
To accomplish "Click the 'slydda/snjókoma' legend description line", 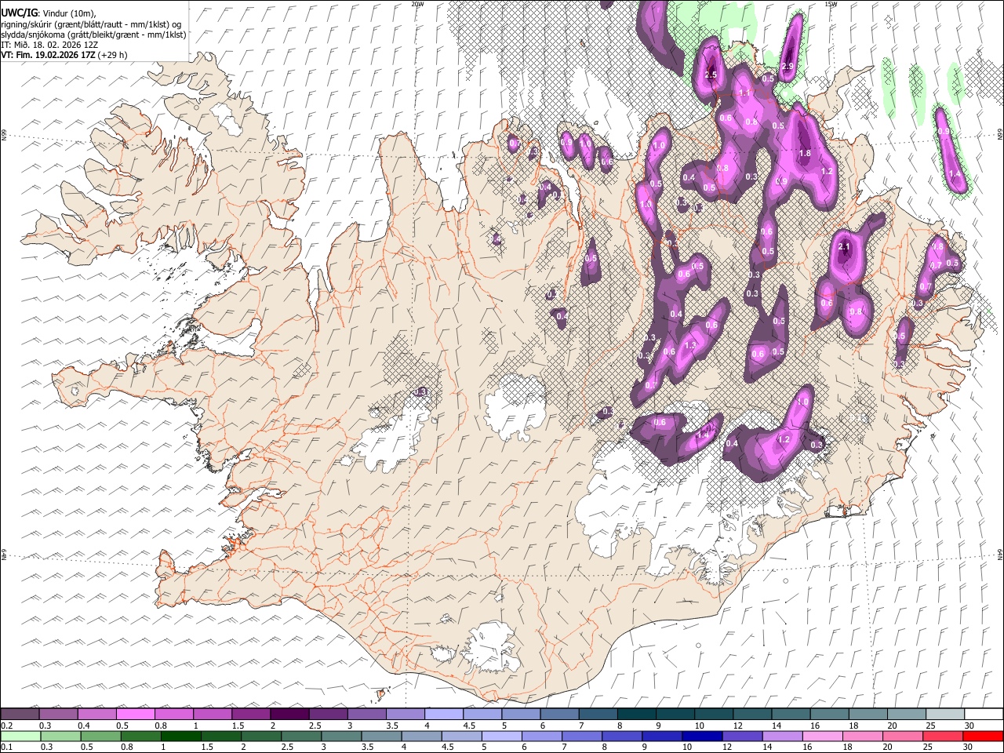I will click(93, 35).
